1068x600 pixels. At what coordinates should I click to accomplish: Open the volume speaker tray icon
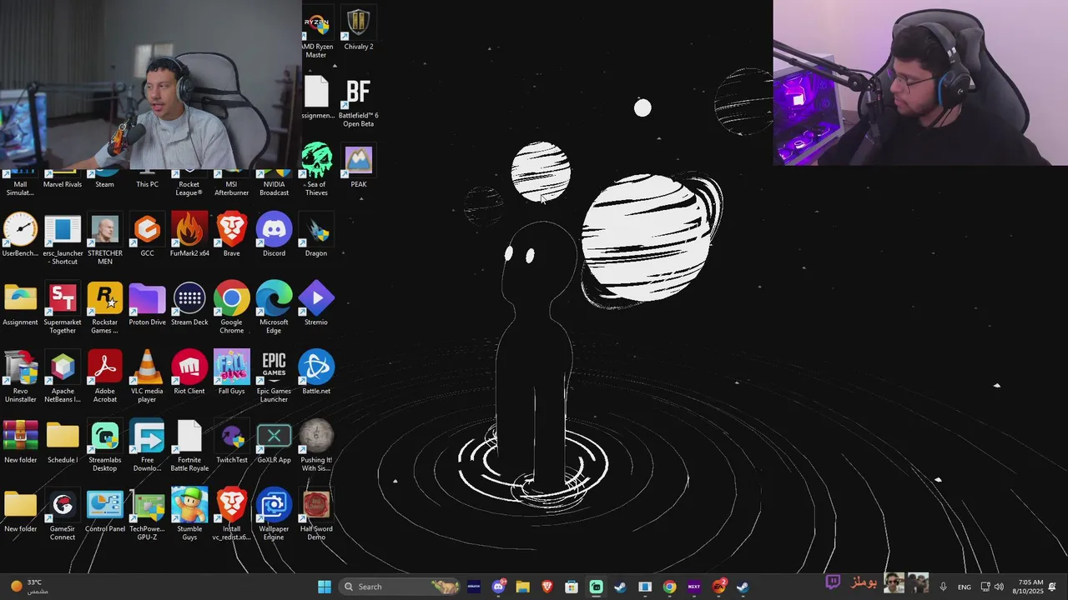click(999, 587)
